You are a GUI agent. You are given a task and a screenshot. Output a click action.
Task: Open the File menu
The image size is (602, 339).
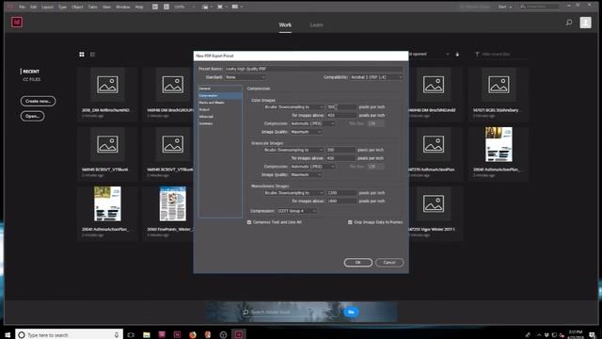coord(23,7)
